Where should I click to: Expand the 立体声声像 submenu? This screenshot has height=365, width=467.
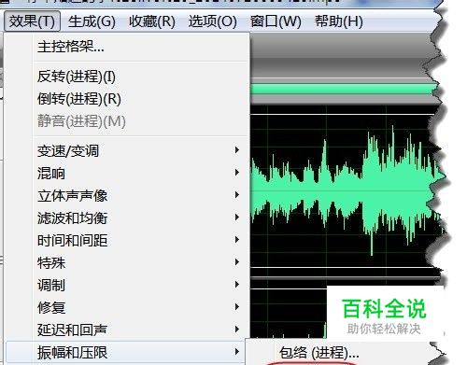pyautogui.click(x=127, y=196)
